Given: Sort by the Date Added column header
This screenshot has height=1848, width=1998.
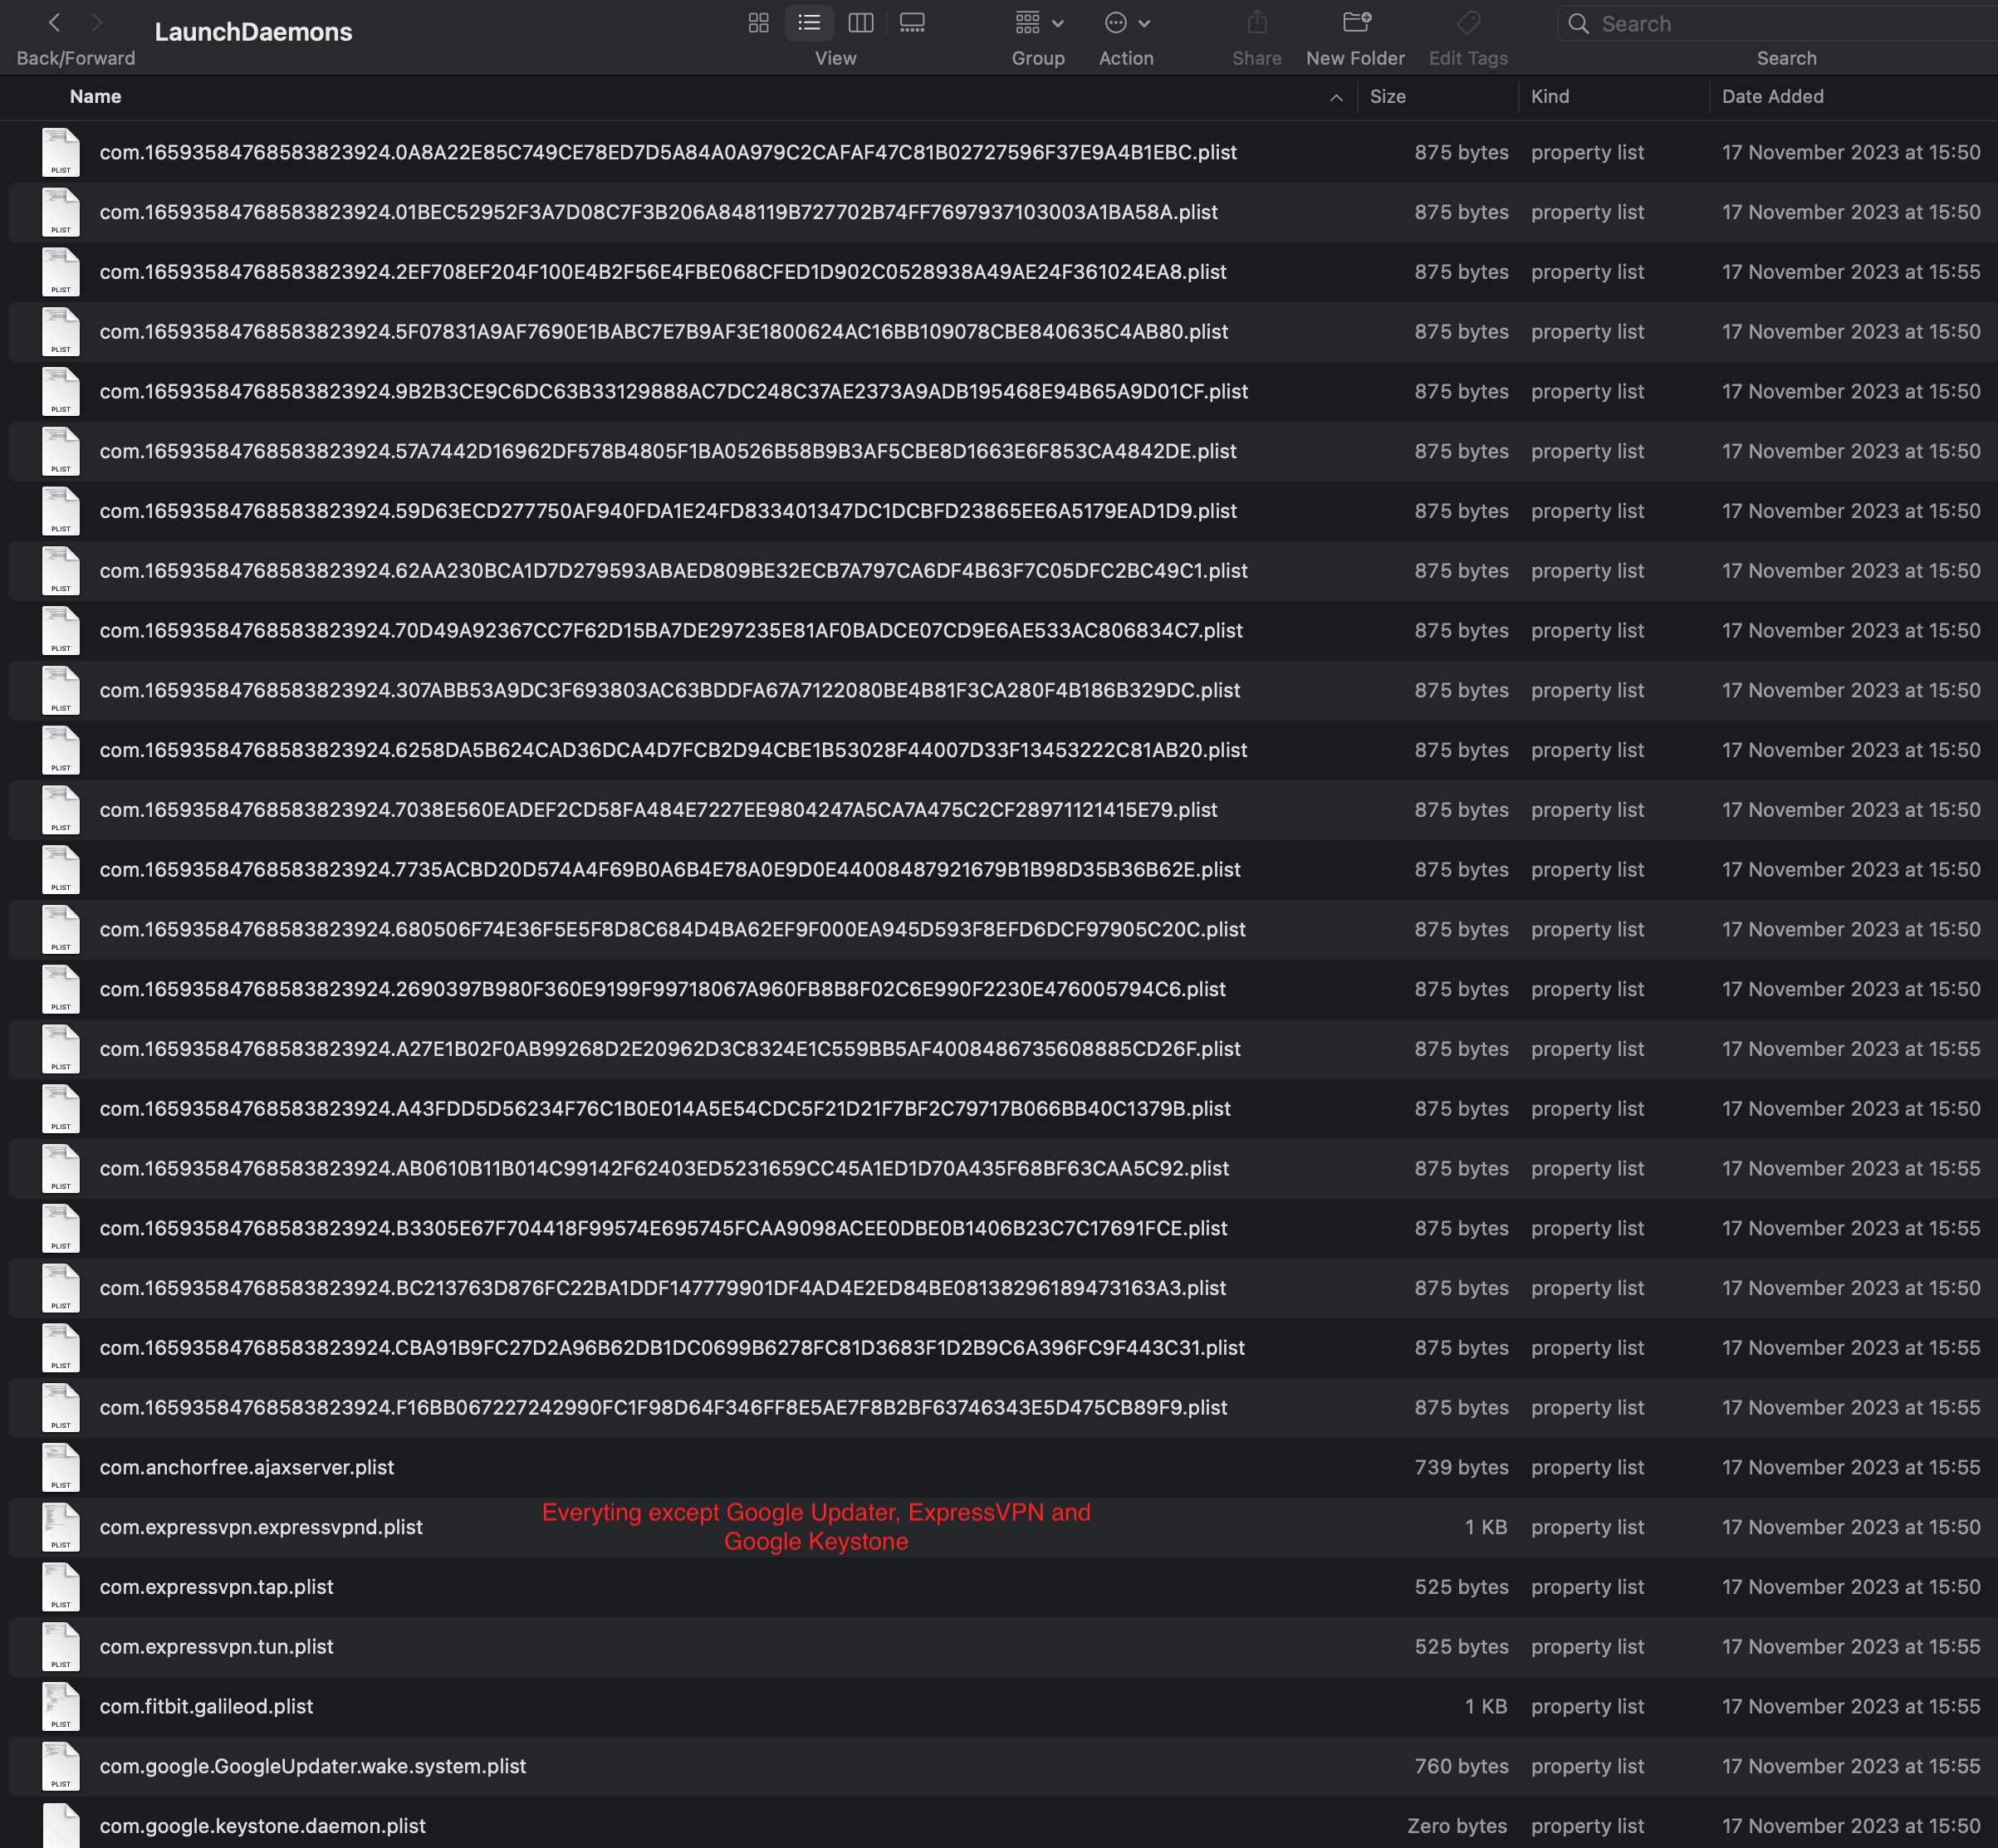Looking at the screenshot, I should click(1772, 97).
